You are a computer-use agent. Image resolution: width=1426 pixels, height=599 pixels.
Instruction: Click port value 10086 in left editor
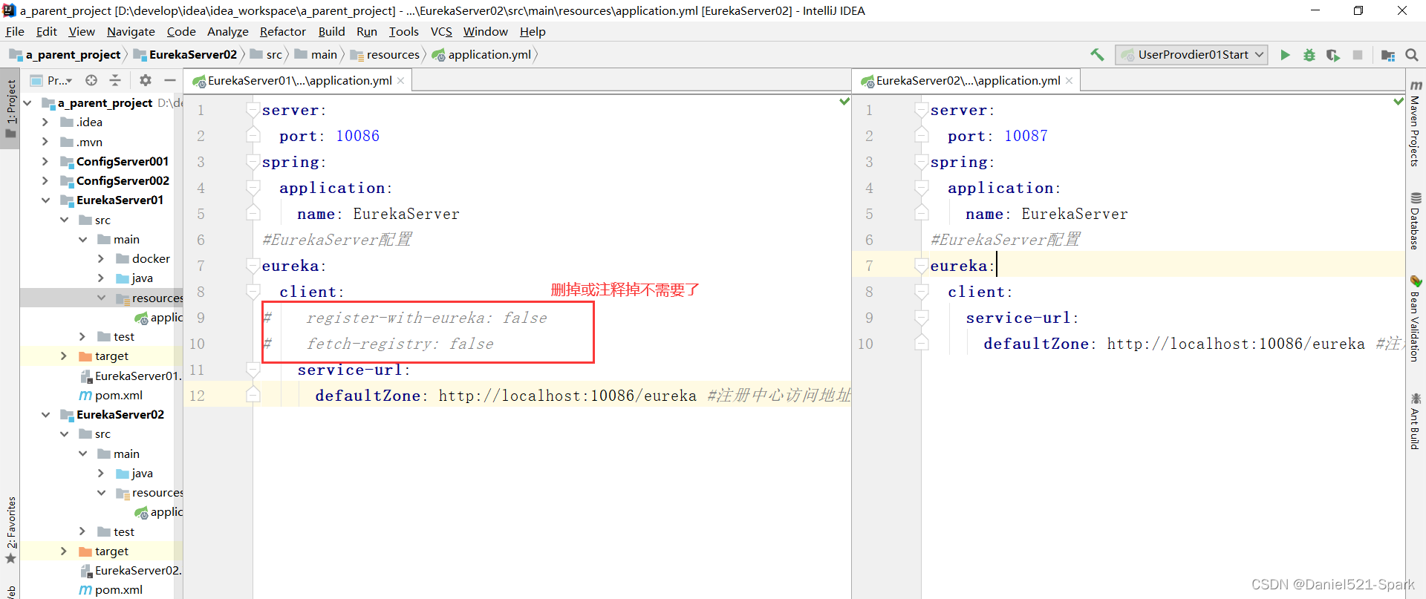357,136
